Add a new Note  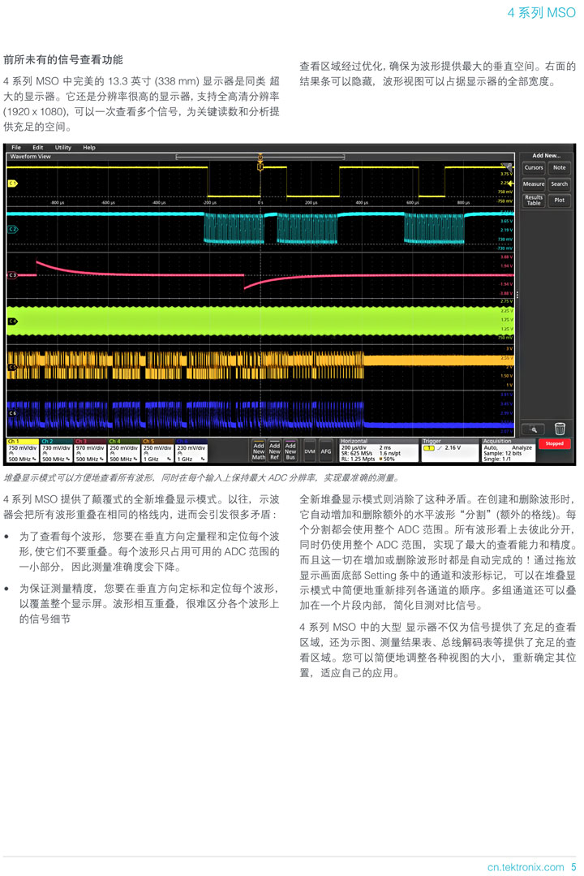559,167
